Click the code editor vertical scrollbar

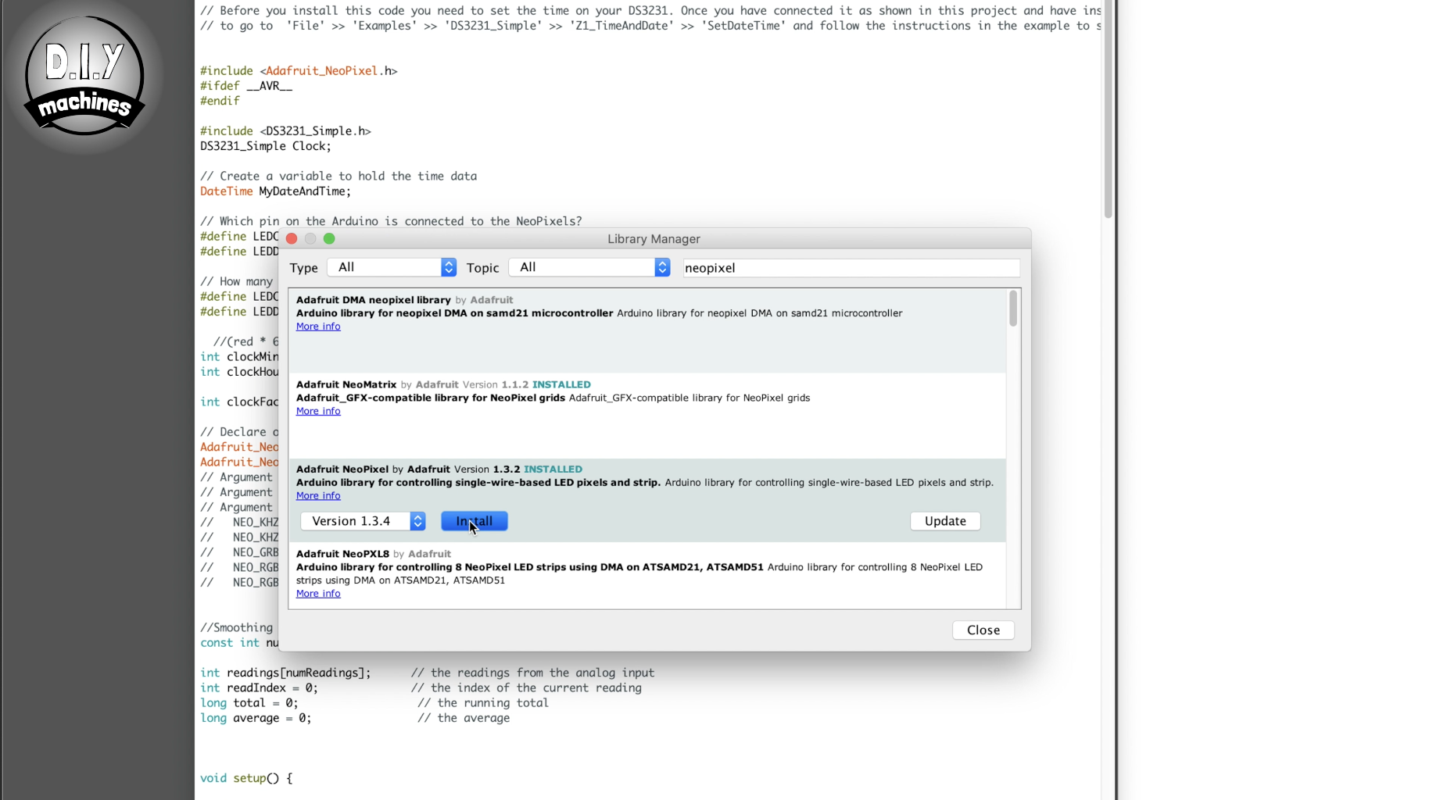tap(1108, 109)
